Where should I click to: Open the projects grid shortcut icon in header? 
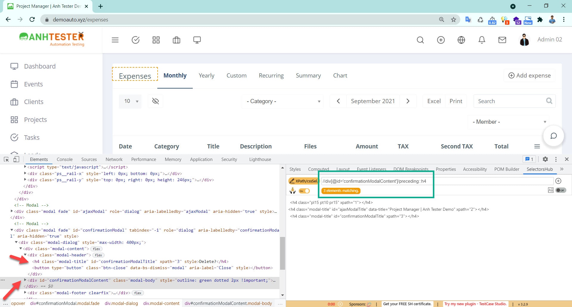pyautogui.click(x=156, y=40)
